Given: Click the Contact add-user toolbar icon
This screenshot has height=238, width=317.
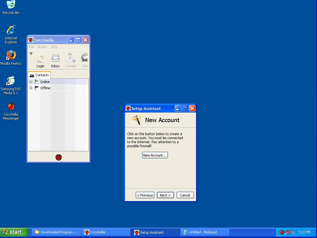Looking at the screenshot, I should 71,58.
